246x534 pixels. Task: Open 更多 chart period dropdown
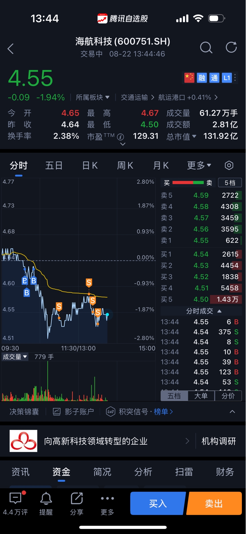point(199,165)
